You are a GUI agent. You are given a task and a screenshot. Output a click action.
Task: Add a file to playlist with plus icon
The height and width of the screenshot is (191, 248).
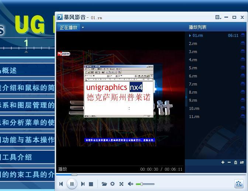click(x=223, y=162)
